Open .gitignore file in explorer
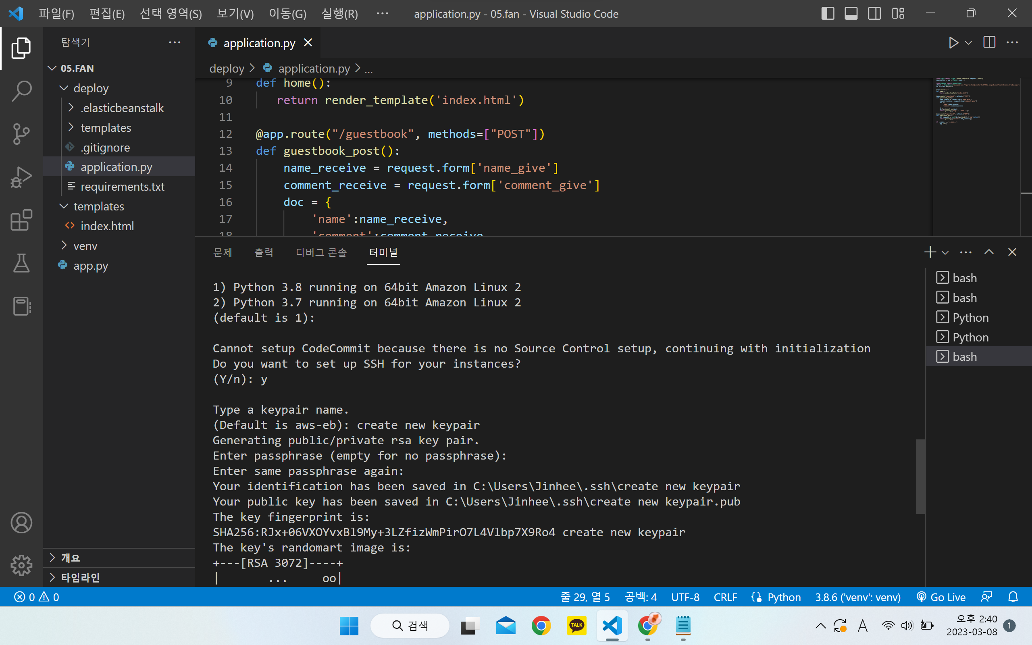1032x645 pixels. pyautogui.click(x=119, y=147)
